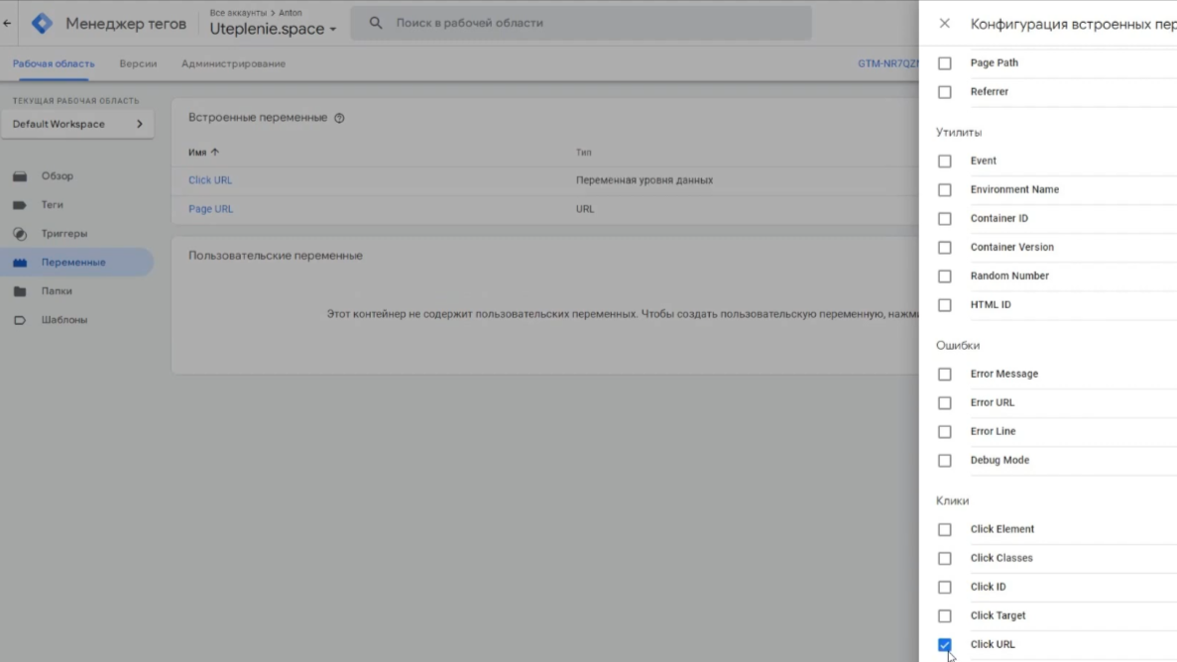Enable the Debug Mode checkbox
The width and height of the screenshot is (1177, 662).
[944, 461]
